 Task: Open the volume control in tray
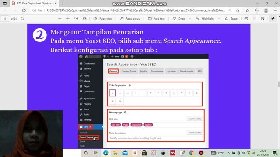[243, 153]
